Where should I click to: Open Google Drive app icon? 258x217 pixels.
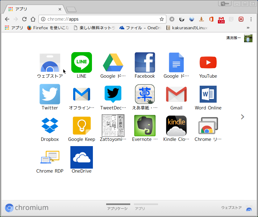(x=113, y=63)
